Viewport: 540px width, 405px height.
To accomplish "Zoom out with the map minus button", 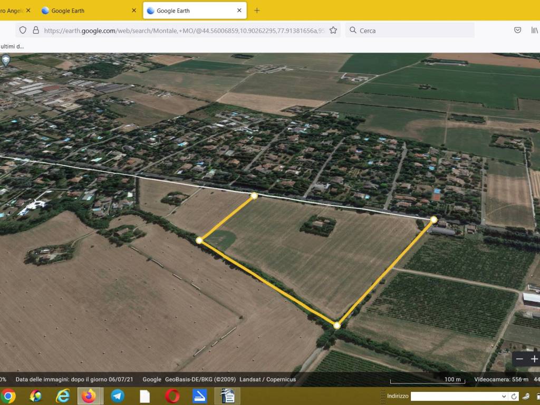I will 519,359.
